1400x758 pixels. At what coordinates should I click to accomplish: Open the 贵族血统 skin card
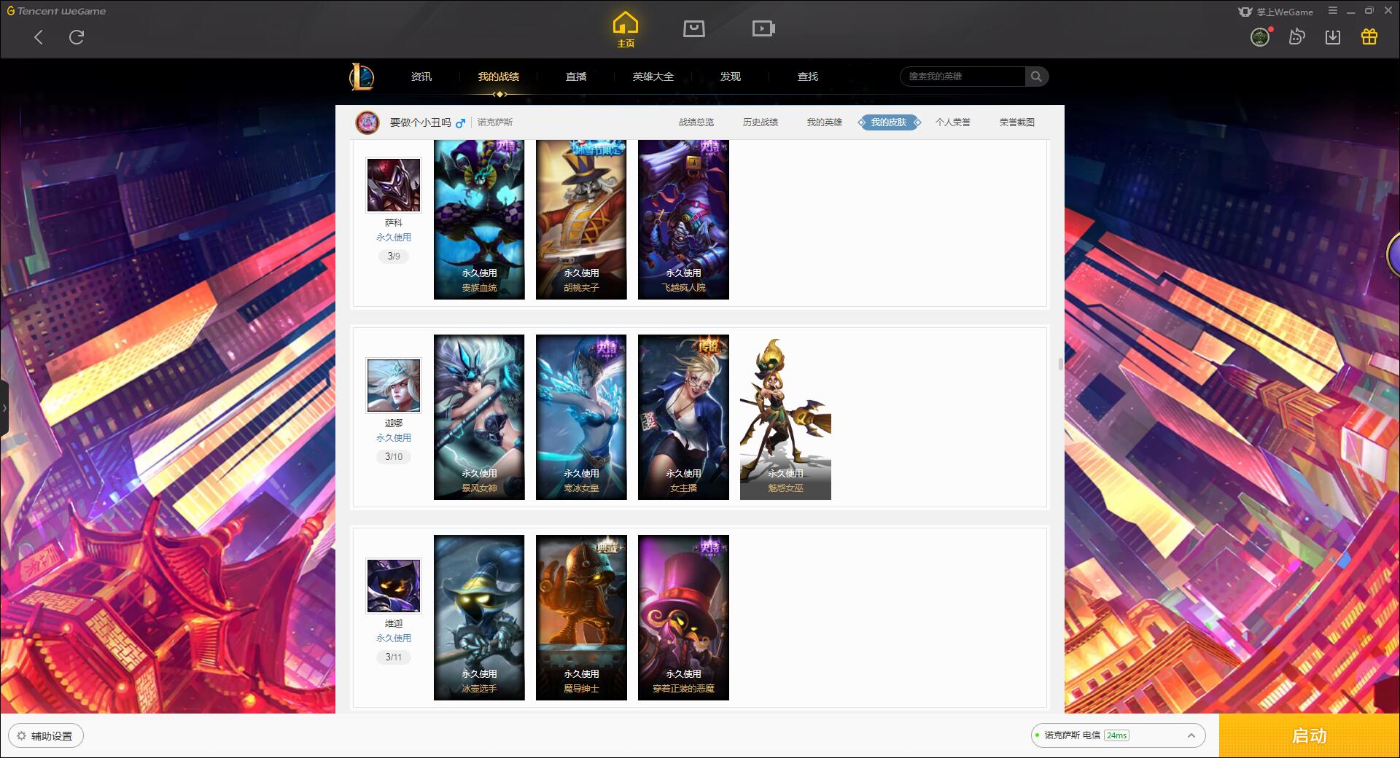(479, 219)
